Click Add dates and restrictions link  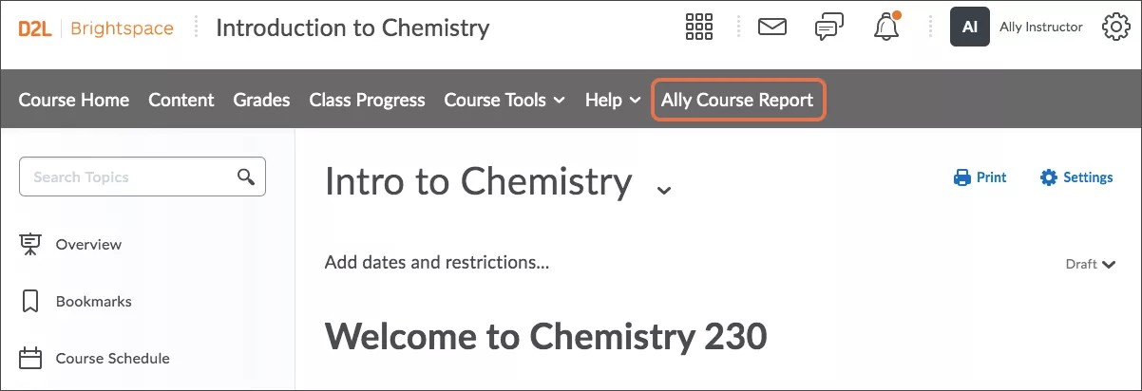coord(437,263)
